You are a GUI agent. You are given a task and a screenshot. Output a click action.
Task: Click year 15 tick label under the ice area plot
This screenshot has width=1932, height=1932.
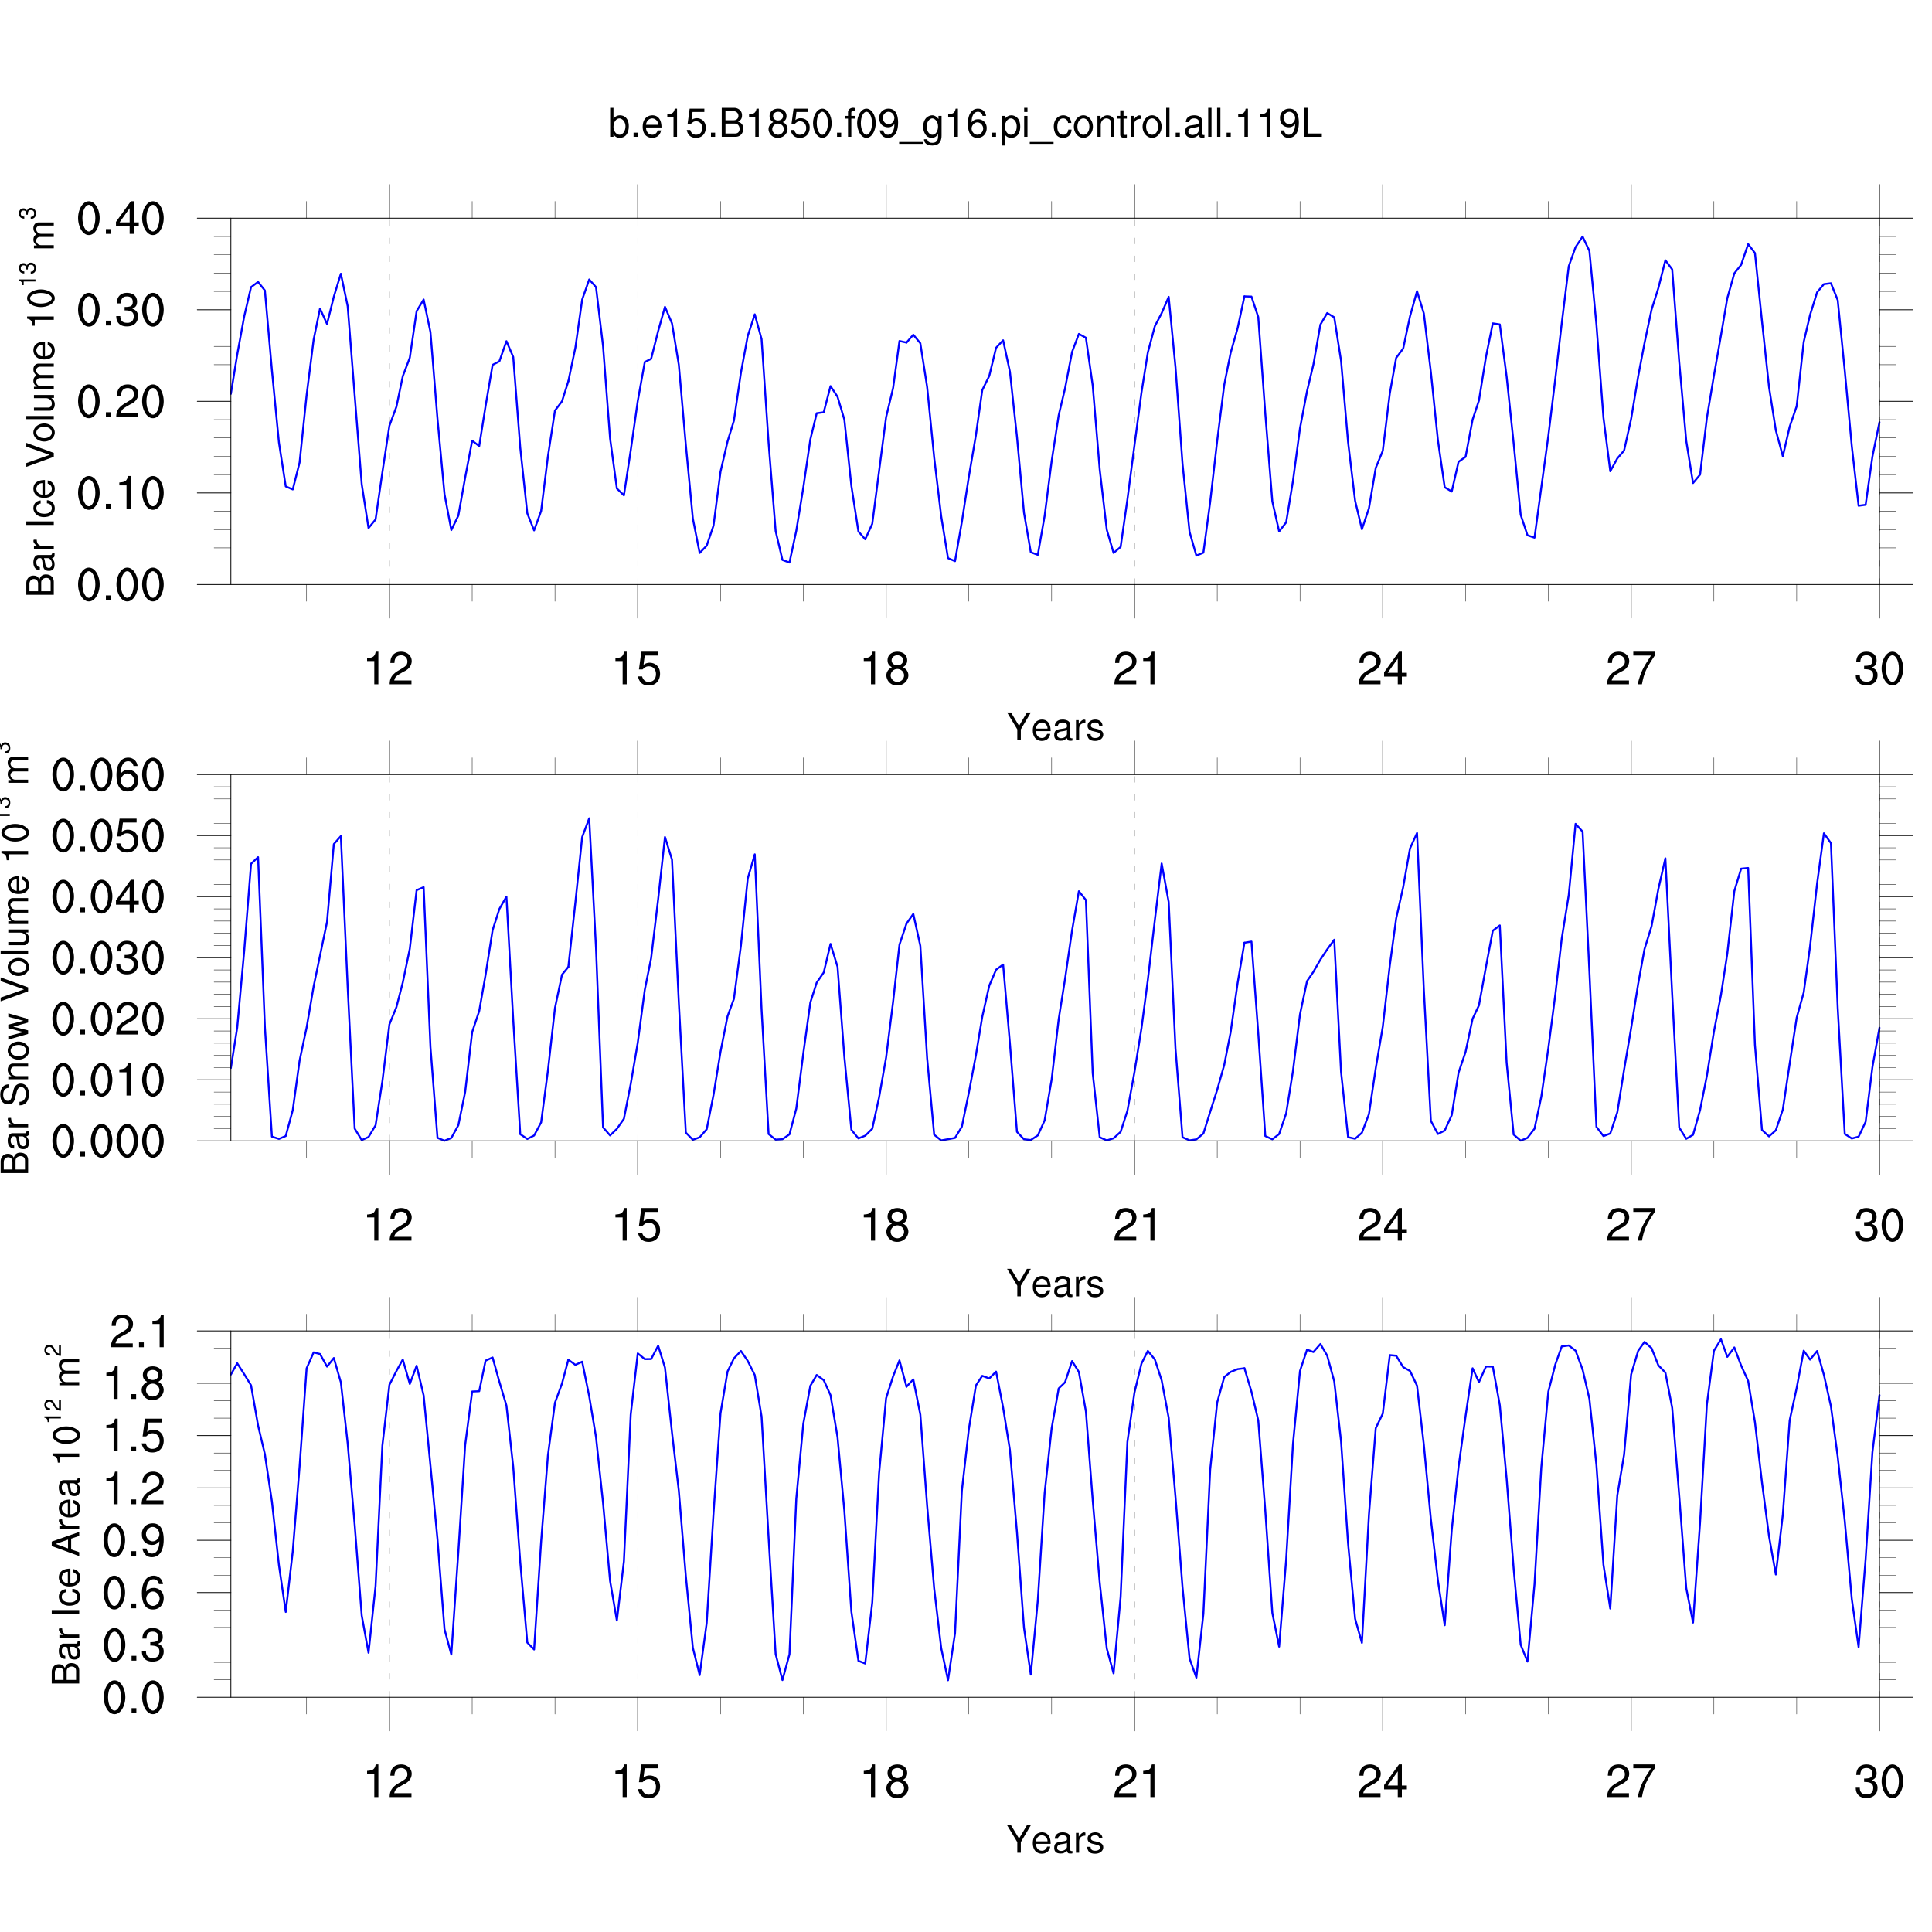click(x=637, y=1782)
